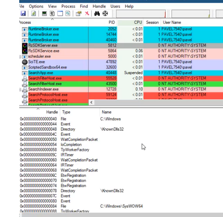Collapse the scheduler.exe tree node

20,57
